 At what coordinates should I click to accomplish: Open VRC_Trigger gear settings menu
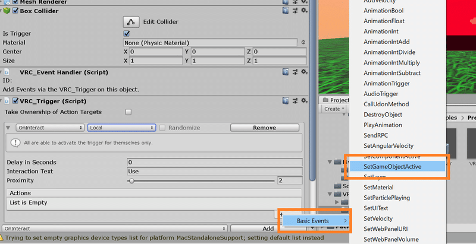point(304,101)
